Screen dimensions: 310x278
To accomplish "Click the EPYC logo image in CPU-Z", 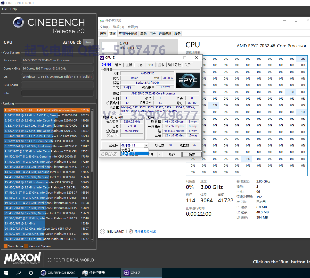I will 187,80.
